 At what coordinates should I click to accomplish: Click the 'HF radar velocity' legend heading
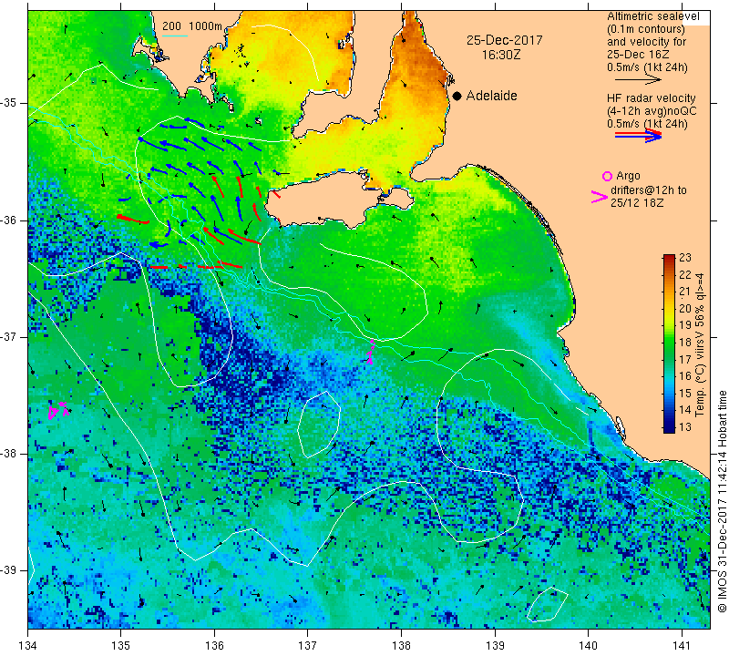[x=652, y=98]
